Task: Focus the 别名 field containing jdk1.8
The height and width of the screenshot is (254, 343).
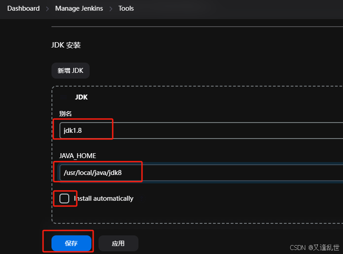Action: [201, 131]
